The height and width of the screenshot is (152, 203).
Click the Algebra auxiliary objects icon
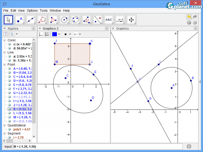6,34
